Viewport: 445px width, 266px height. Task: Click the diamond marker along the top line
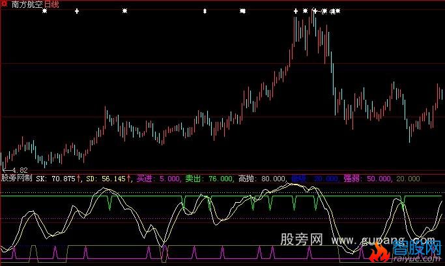coord(205,11)
